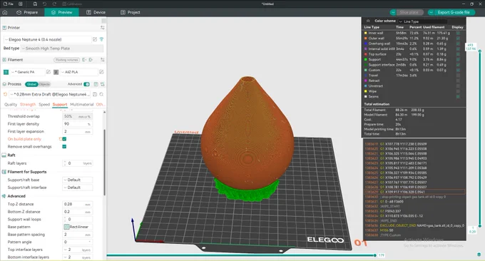Image resolution: width=485 pixels, height=261 pixels.
Task: Switch to the Prepare tab
Action: [27, 12]
